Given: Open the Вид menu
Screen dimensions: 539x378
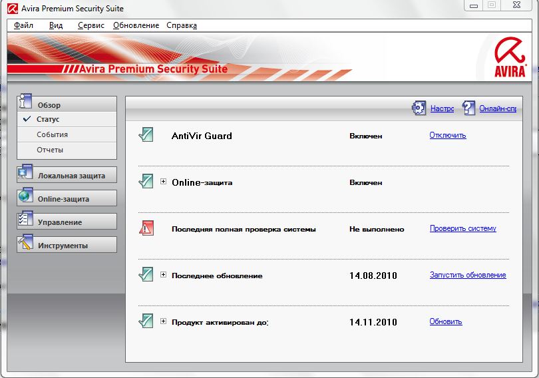Looking at the screenshot, I should 56,25.
